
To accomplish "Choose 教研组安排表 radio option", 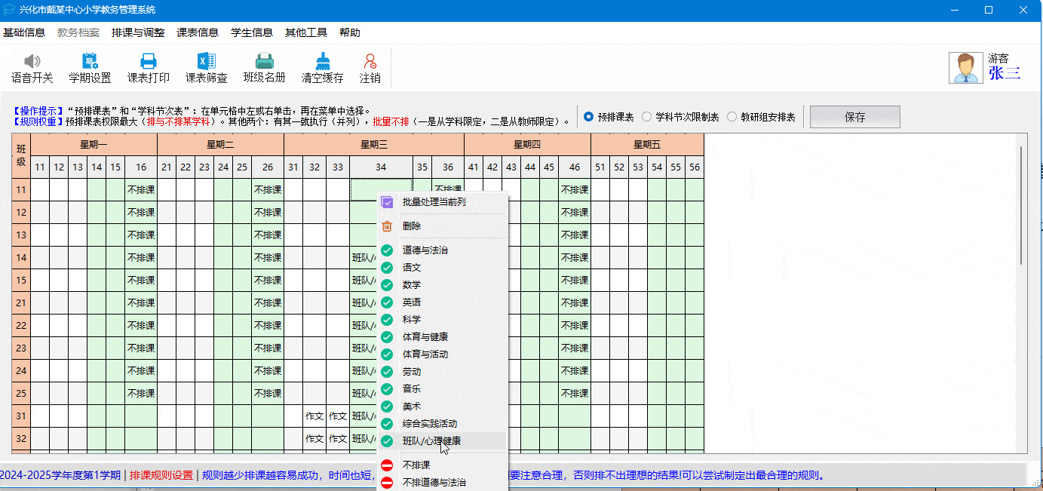I will coord(732,117).
